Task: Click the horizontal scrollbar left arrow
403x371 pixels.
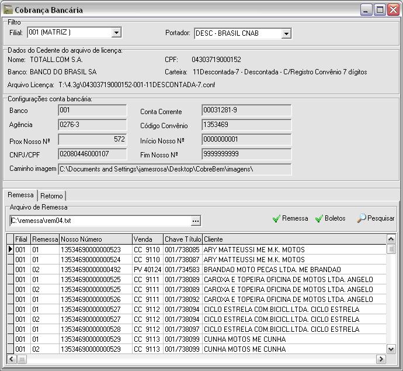Action: point(12,359)
